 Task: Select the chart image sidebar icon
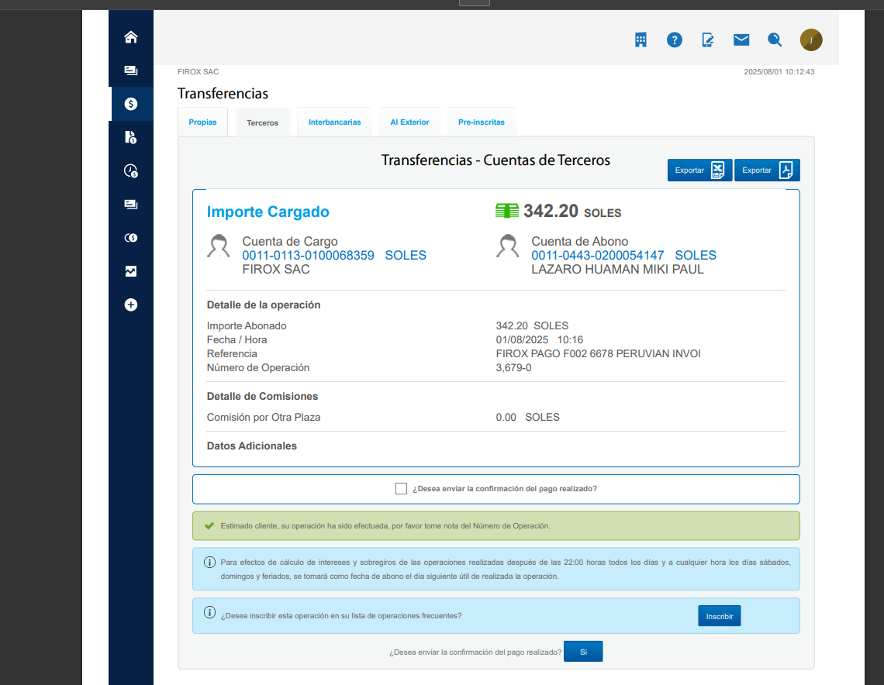click(x=131, y=271)
